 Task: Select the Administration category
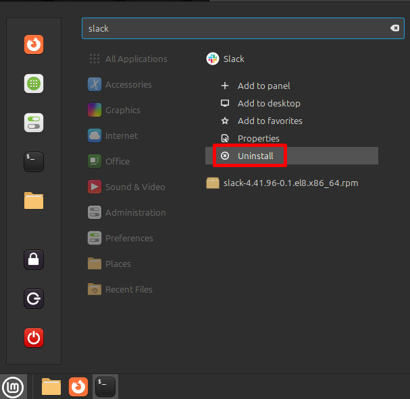click(x=127, y=212)
